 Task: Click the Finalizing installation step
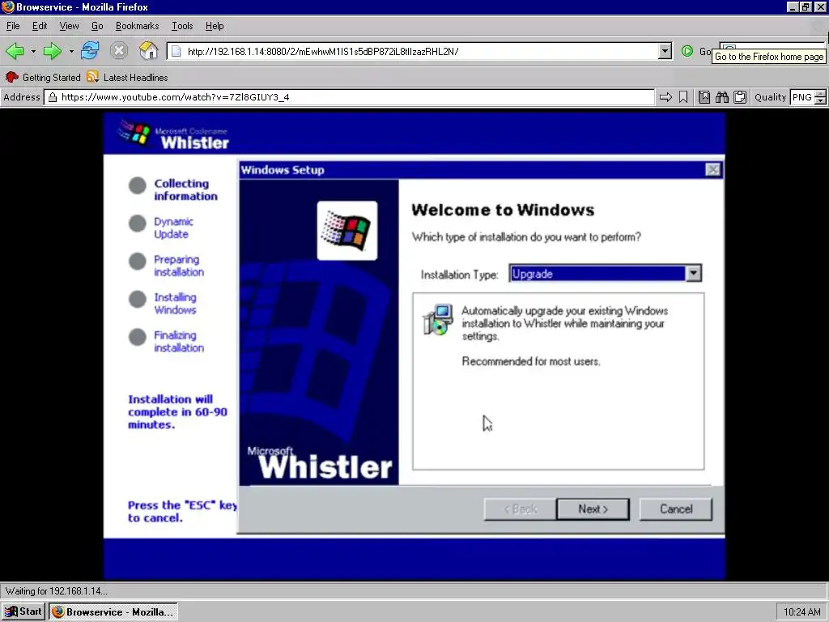pyautogui.click(x=179, y=342)
